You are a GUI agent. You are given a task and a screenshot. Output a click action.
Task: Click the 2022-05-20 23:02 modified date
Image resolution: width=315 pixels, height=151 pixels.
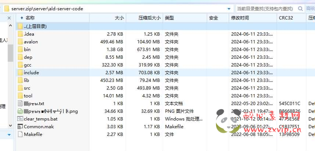(252, 103)
